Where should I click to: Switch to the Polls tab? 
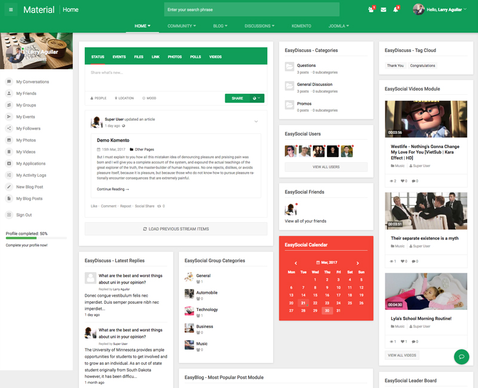pos(195,57)
